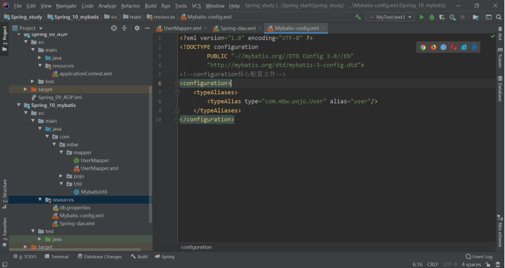The image size is (505, 268).
Task: Open file in Firefox browser icon
Action: coord(433,47)
